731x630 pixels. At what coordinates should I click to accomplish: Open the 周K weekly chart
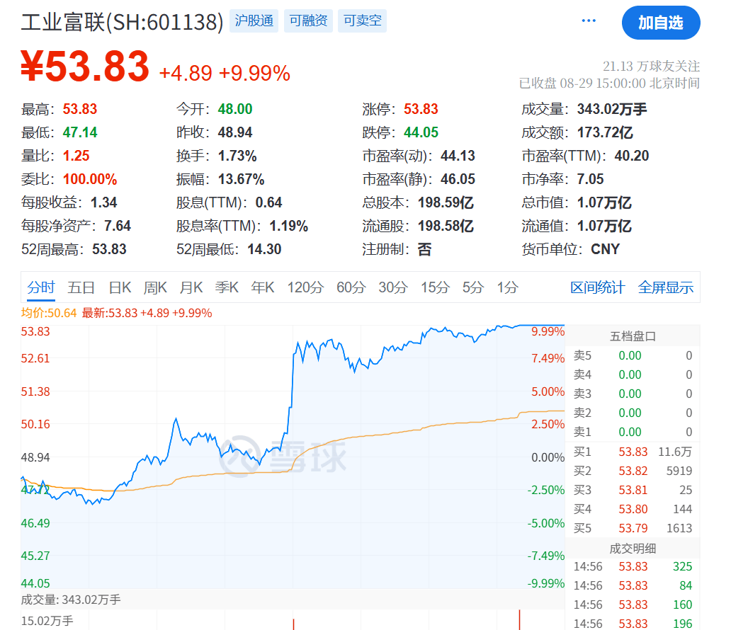pyautogui.click(x=155, y=287)
